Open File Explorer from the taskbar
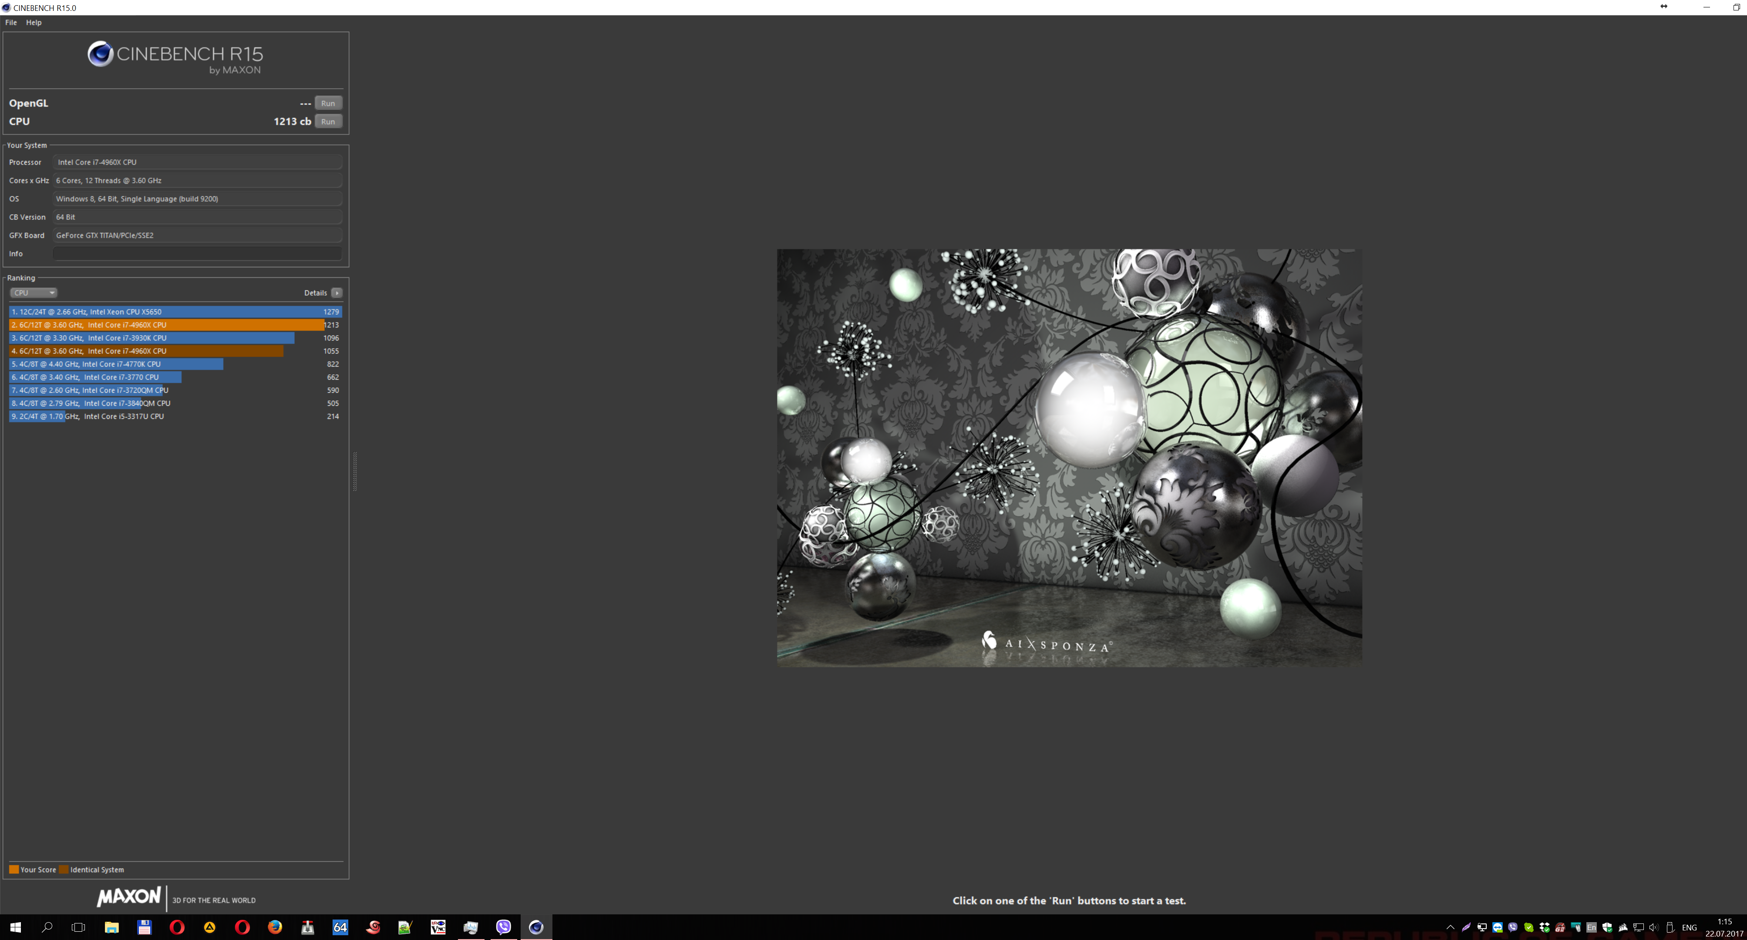Image resolution: width=1747 pixels, height=940 pixels. tap(112, 927)
